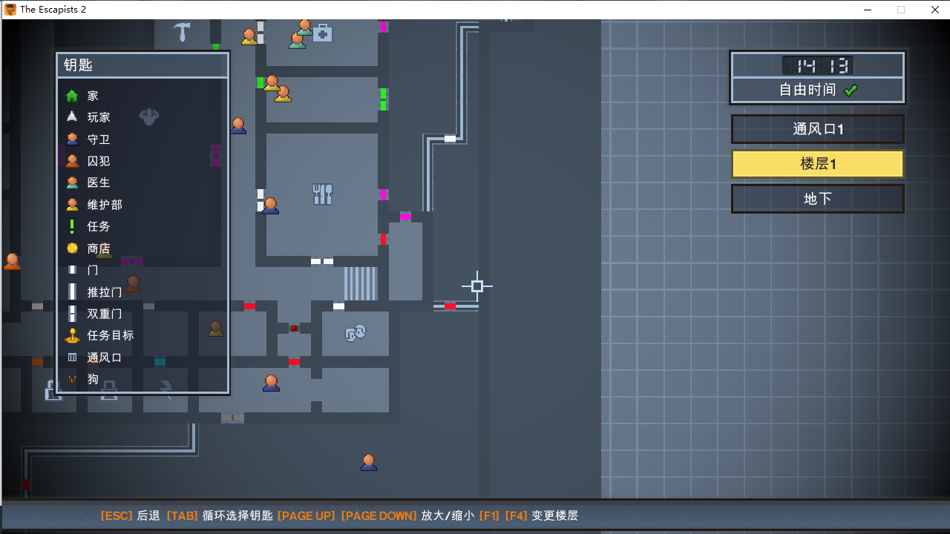Viewport: 950px width, 534px height.
Task: Click the 家 legend entry text
Action: 93,96
